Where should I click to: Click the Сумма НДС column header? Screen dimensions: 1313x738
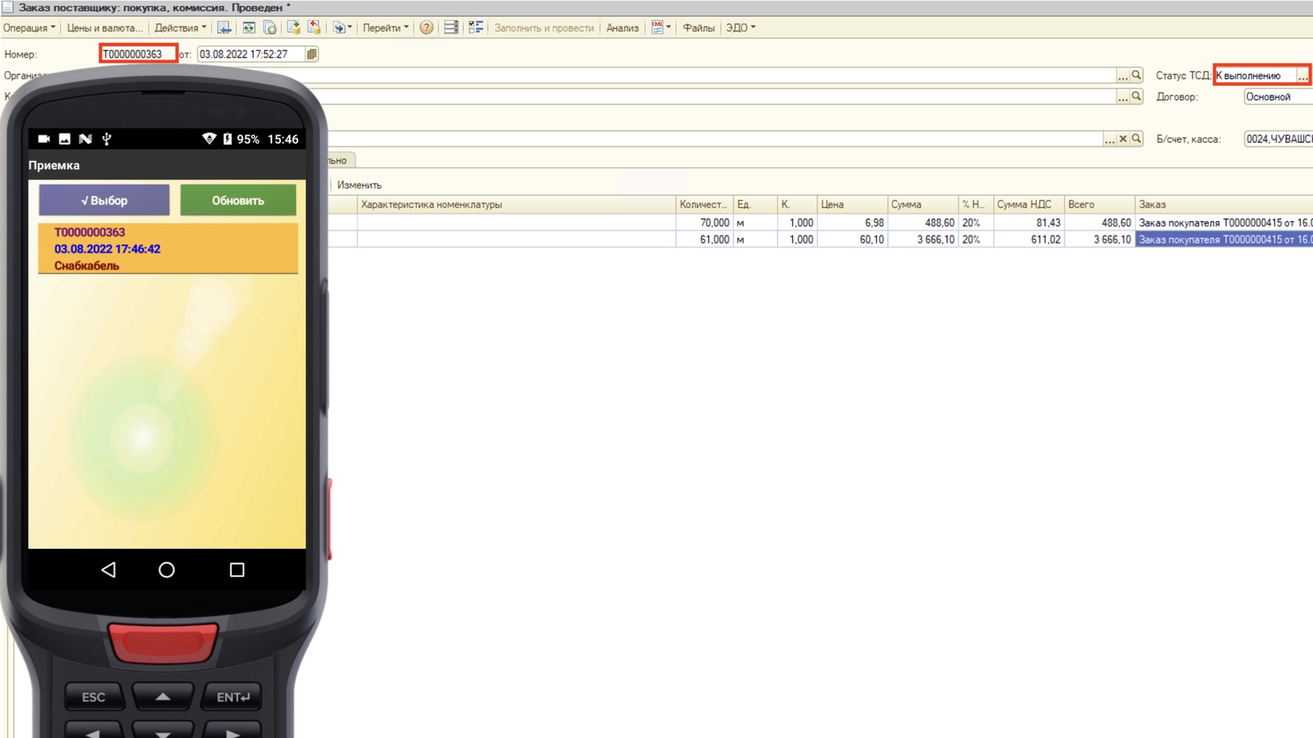[1028, 204]
